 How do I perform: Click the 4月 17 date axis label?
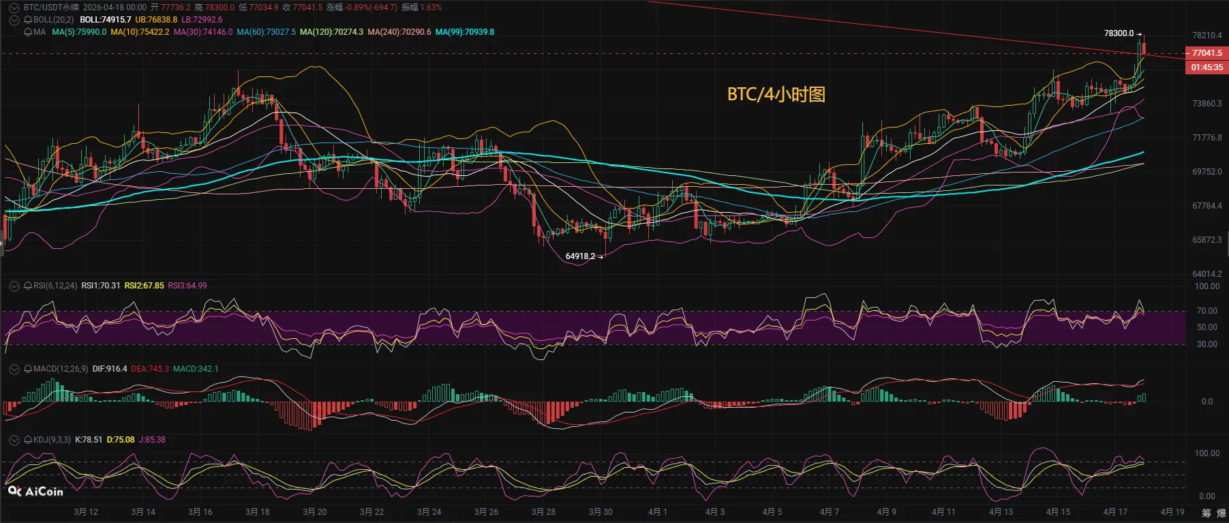1115,512
